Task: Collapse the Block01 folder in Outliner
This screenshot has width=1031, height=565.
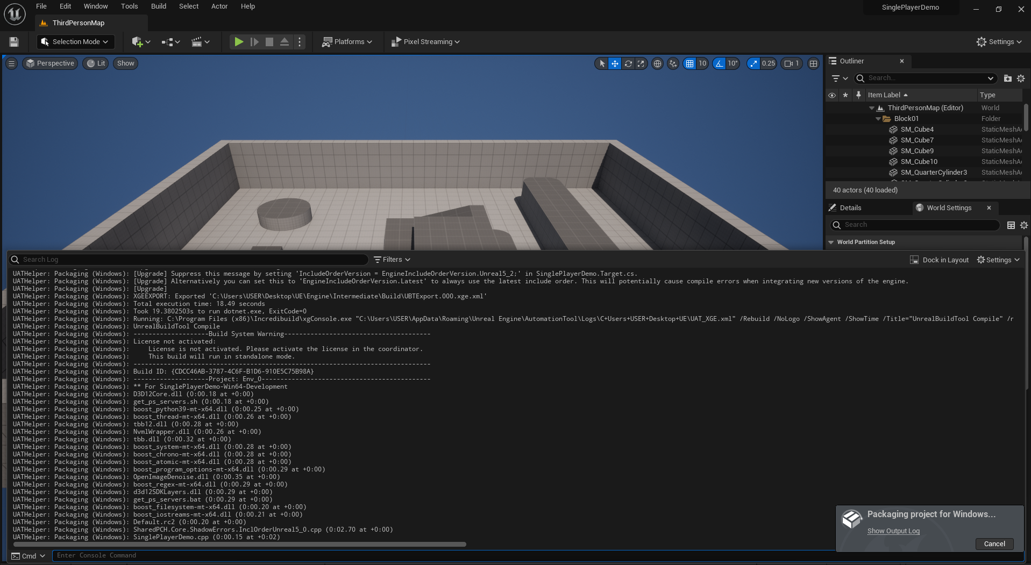Action: pos(878,119)
